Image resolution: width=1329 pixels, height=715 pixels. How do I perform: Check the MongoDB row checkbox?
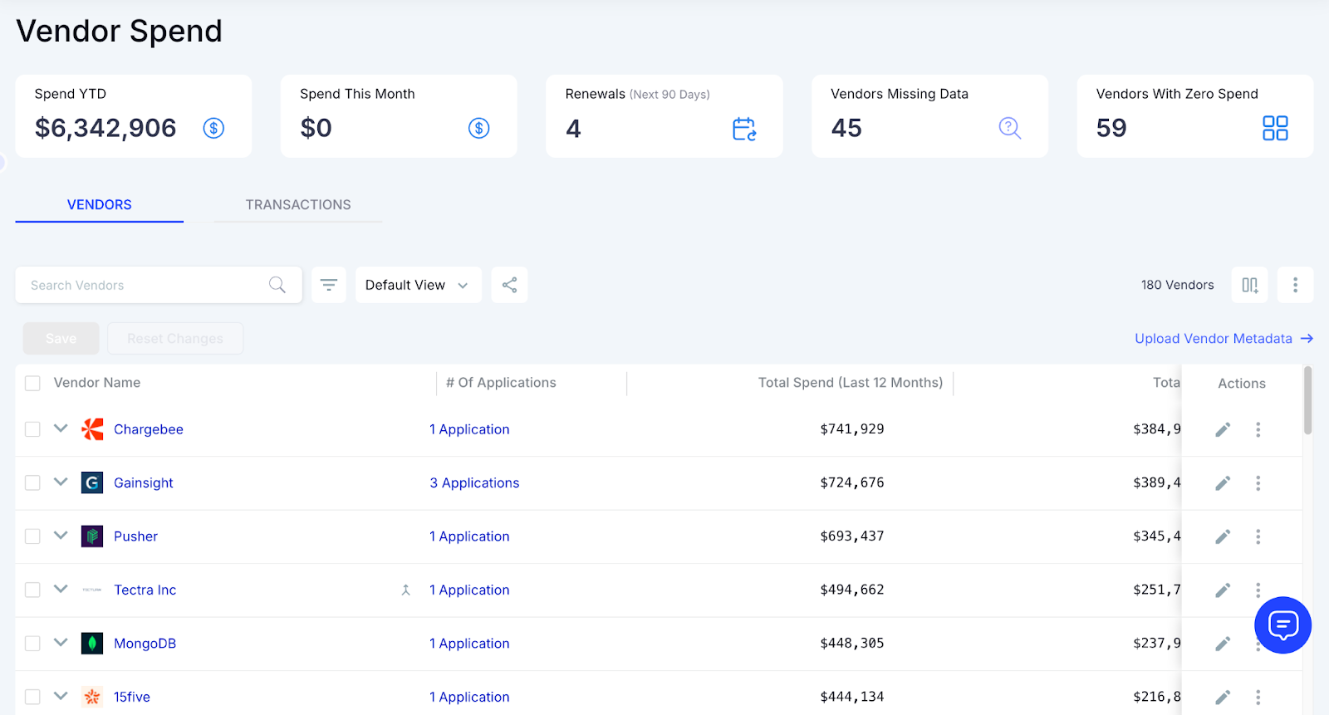click(32, 644)
